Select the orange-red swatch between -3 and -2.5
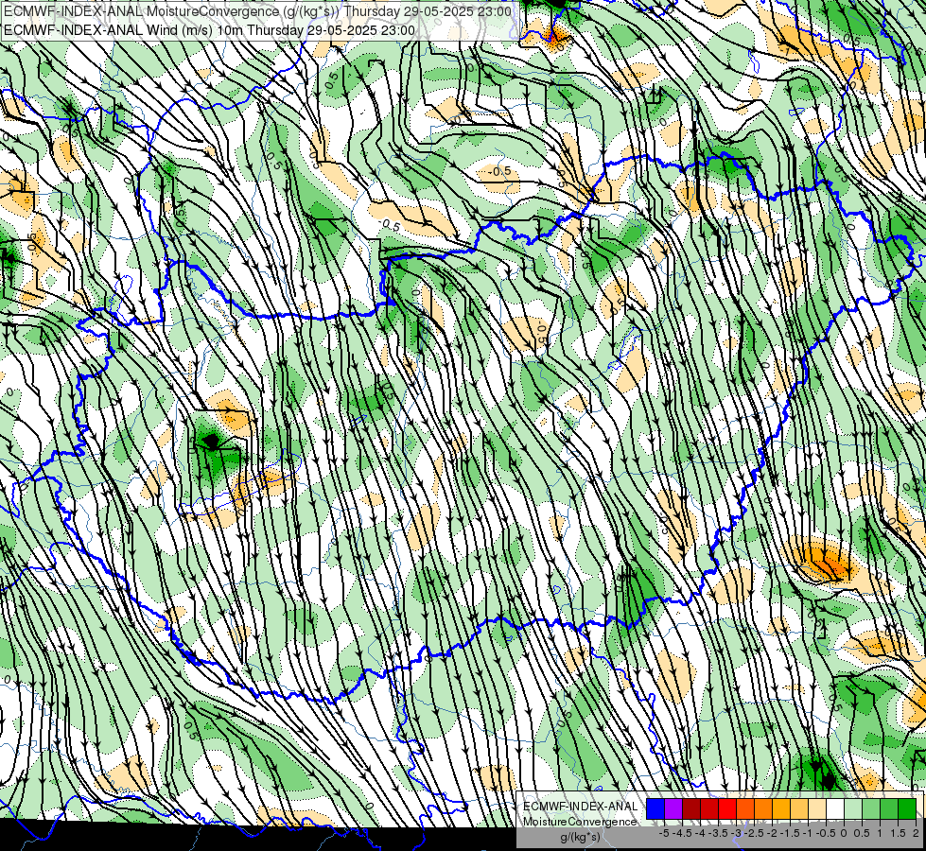This screenshot has width=926, height=851. pos(745,809)
